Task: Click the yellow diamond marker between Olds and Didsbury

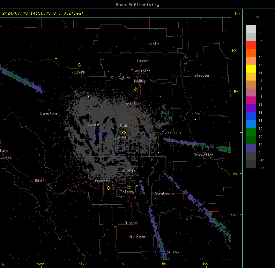Action: pyautogui.click(x=124, y=133)
